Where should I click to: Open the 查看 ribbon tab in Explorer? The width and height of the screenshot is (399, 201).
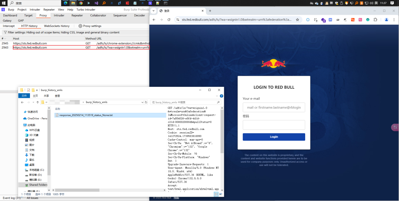(57, 96)
